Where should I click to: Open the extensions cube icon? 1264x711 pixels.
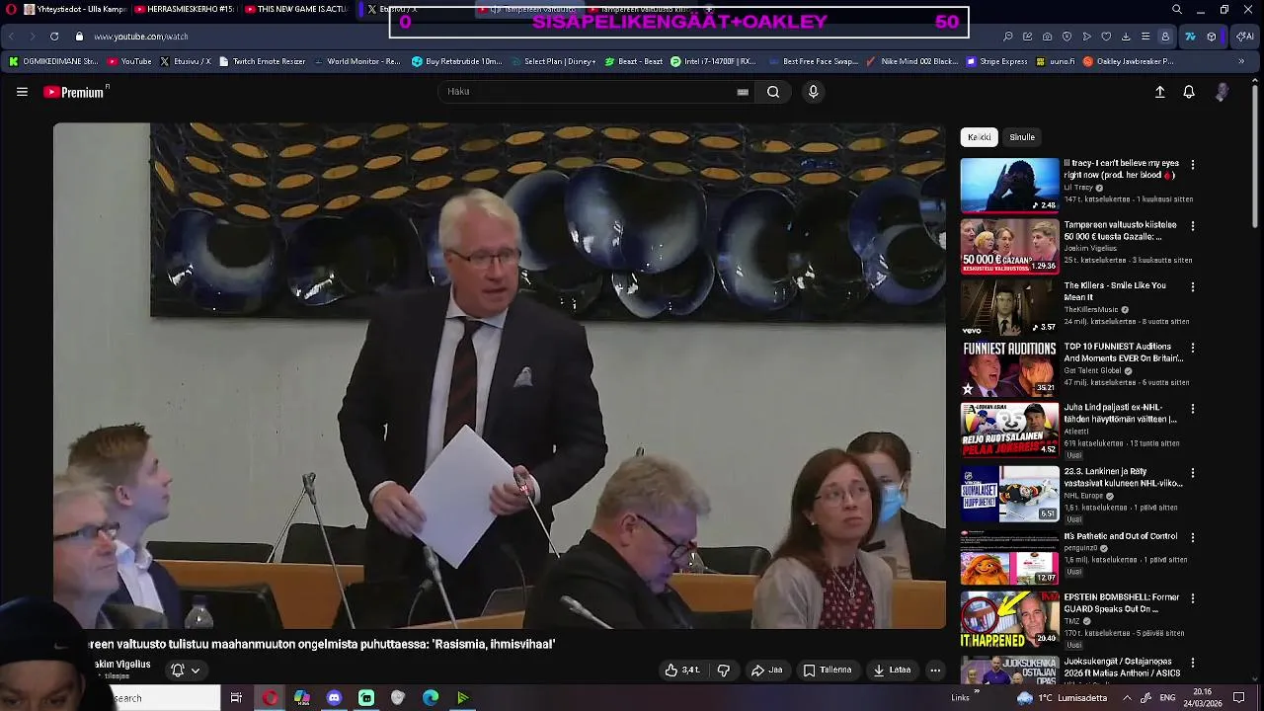click(1212, 37)
